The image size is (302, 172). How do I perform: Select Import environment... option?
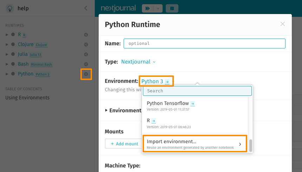(195, 144)
